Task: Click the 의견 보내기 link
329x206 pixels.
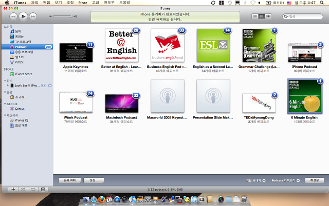Action: (255, 180)
